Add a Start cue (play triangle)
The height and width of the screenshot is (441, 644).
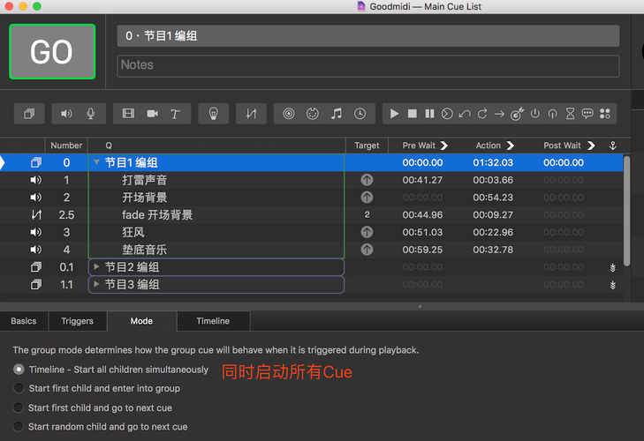(x=394, y=114)
